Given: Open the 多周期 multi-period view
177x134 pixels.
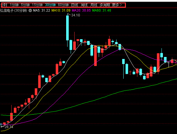Looking at the screenshot, I should tap(105, 5).
